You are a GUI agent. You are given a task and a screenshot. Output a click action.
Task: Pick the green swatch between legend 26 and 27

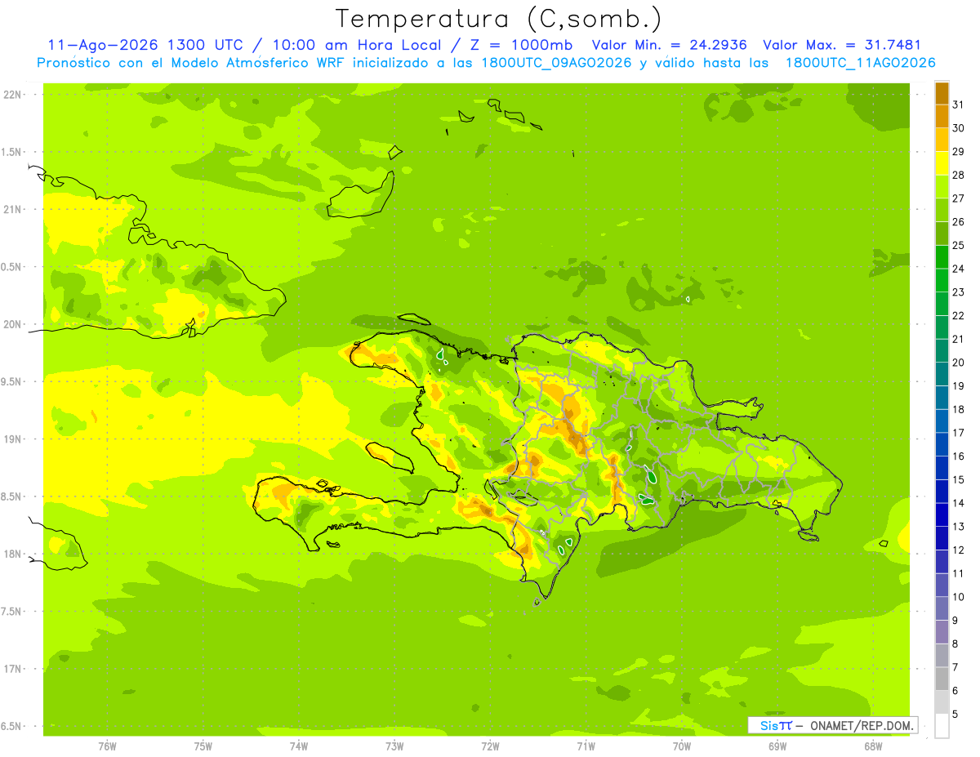pos(942,210)
